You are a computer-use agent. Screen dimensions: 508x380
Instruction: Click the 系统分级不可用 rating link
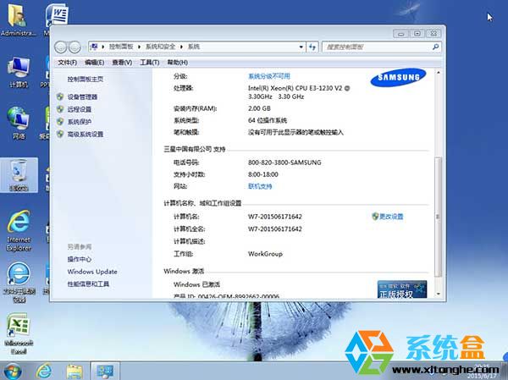click(x=269, y=76)
